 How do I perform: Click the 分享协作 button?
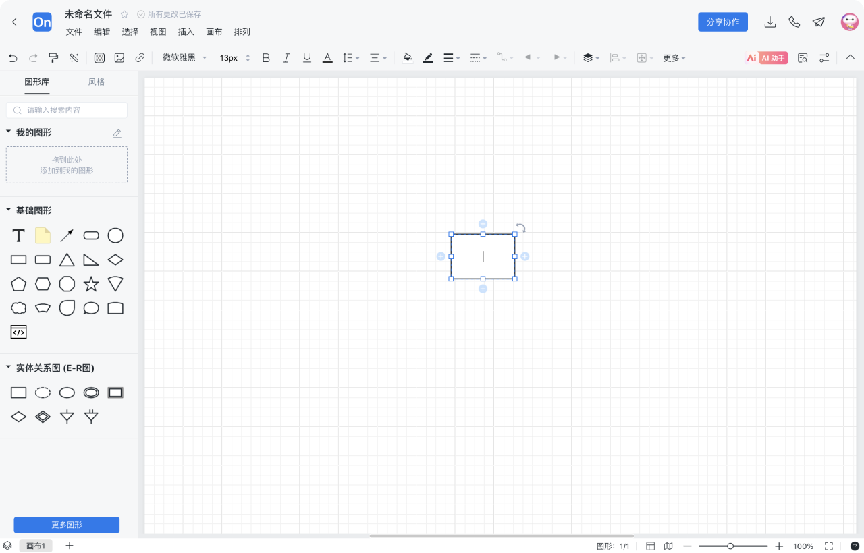tap(722, 22)
